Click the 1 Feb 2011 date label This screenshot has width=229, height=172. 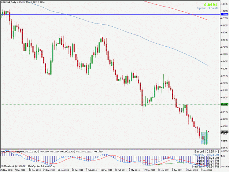coord(92,170)
